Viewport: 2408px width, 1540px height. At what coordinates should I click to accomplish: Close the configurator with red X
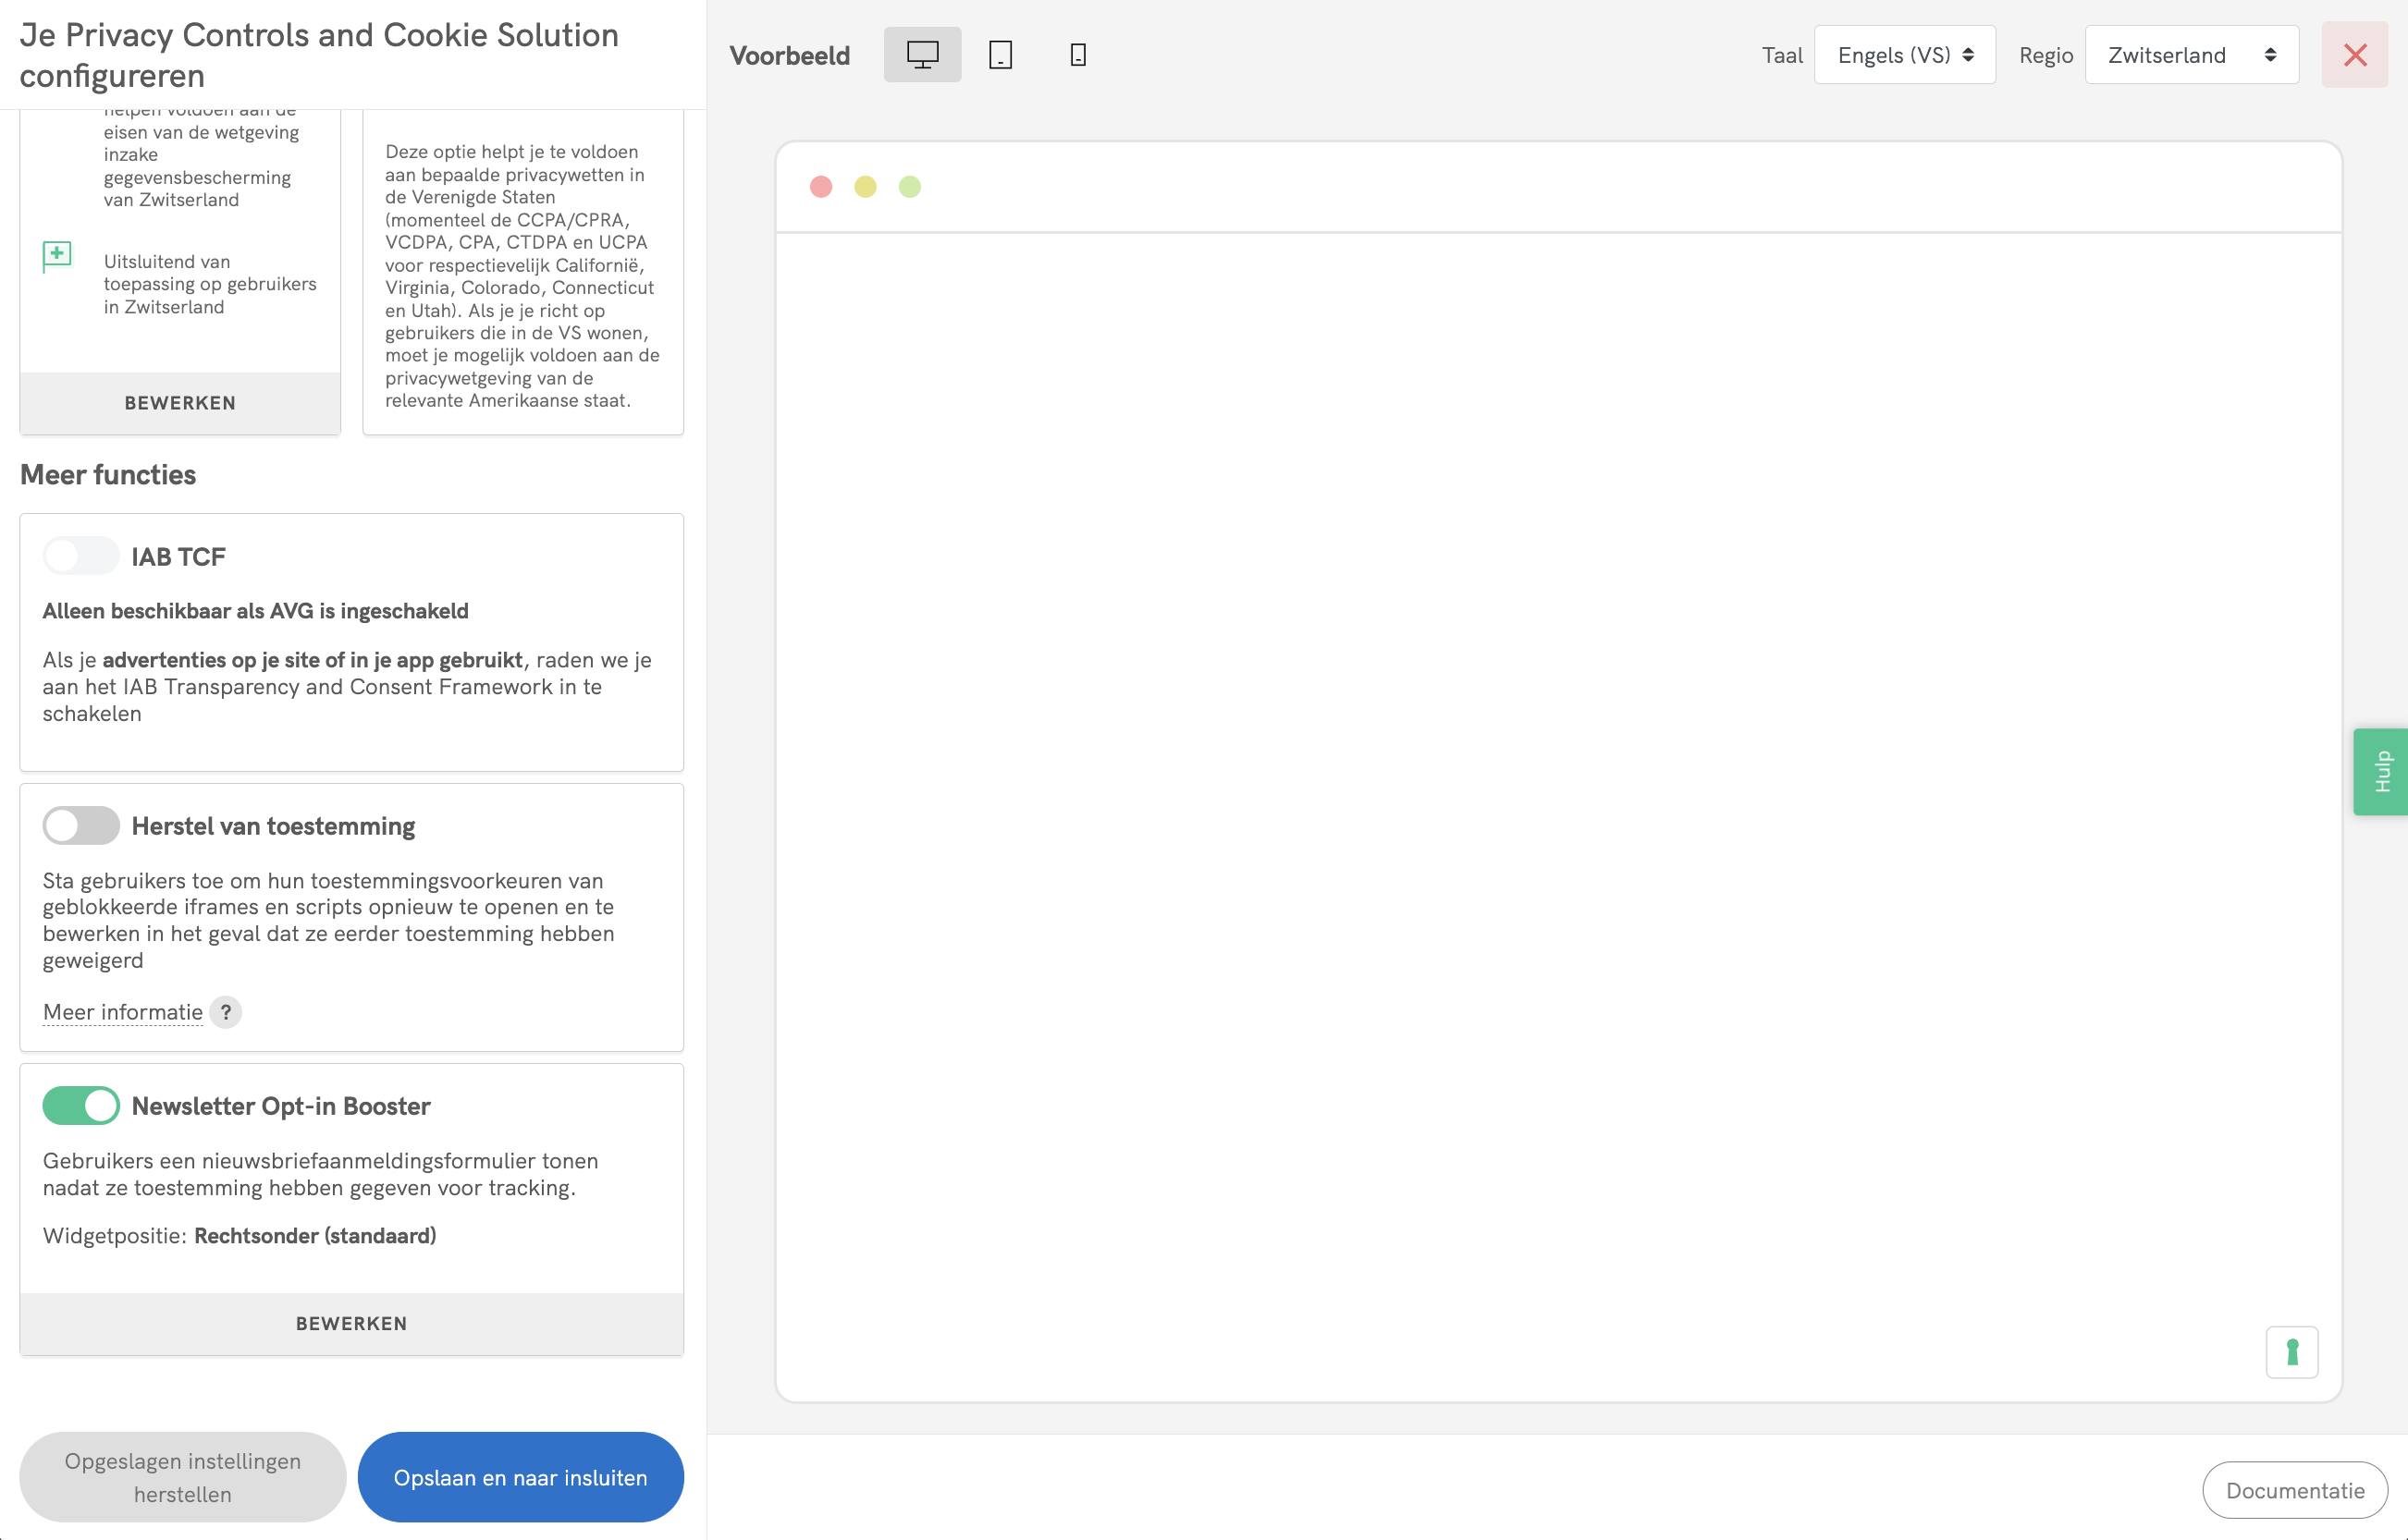[2354, 55]
